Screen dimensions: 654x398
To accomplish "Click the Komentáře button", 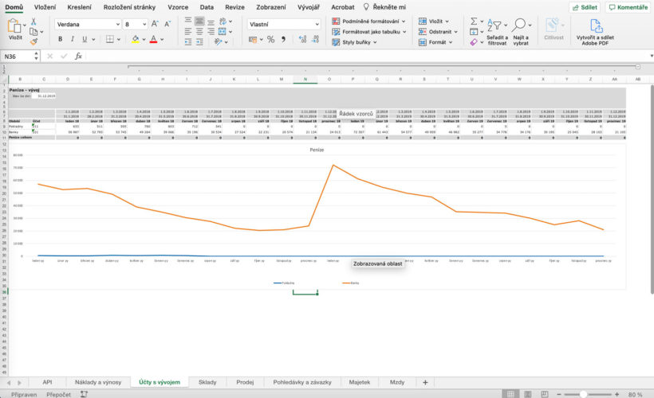I will 628,7.
